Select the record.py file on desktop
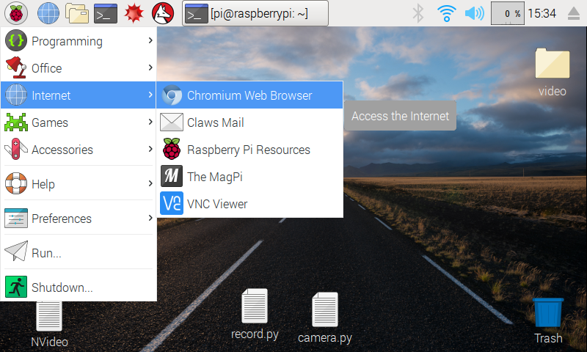This screenshot has height=352, width=587. (x=255, y=314)
